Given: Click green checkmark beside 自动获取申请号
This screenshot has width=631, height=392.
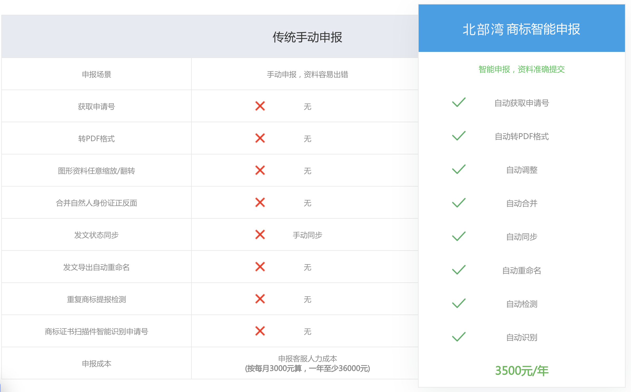Looking at the screenshot, I should tap(459, 102).
